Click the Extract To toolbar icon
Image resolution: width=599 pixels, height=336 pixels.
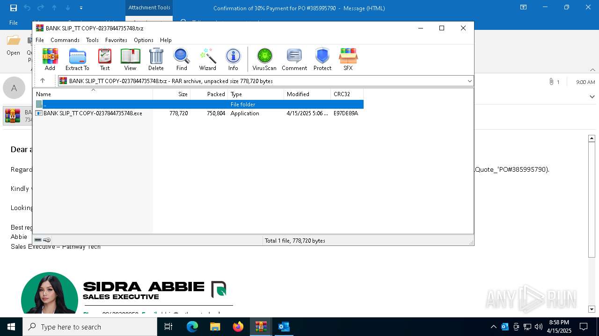point(77,59)
